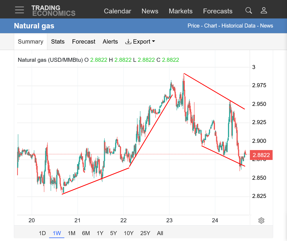Open the hamburger navigation menu
287x241 pixels.
tap(19, 10)
